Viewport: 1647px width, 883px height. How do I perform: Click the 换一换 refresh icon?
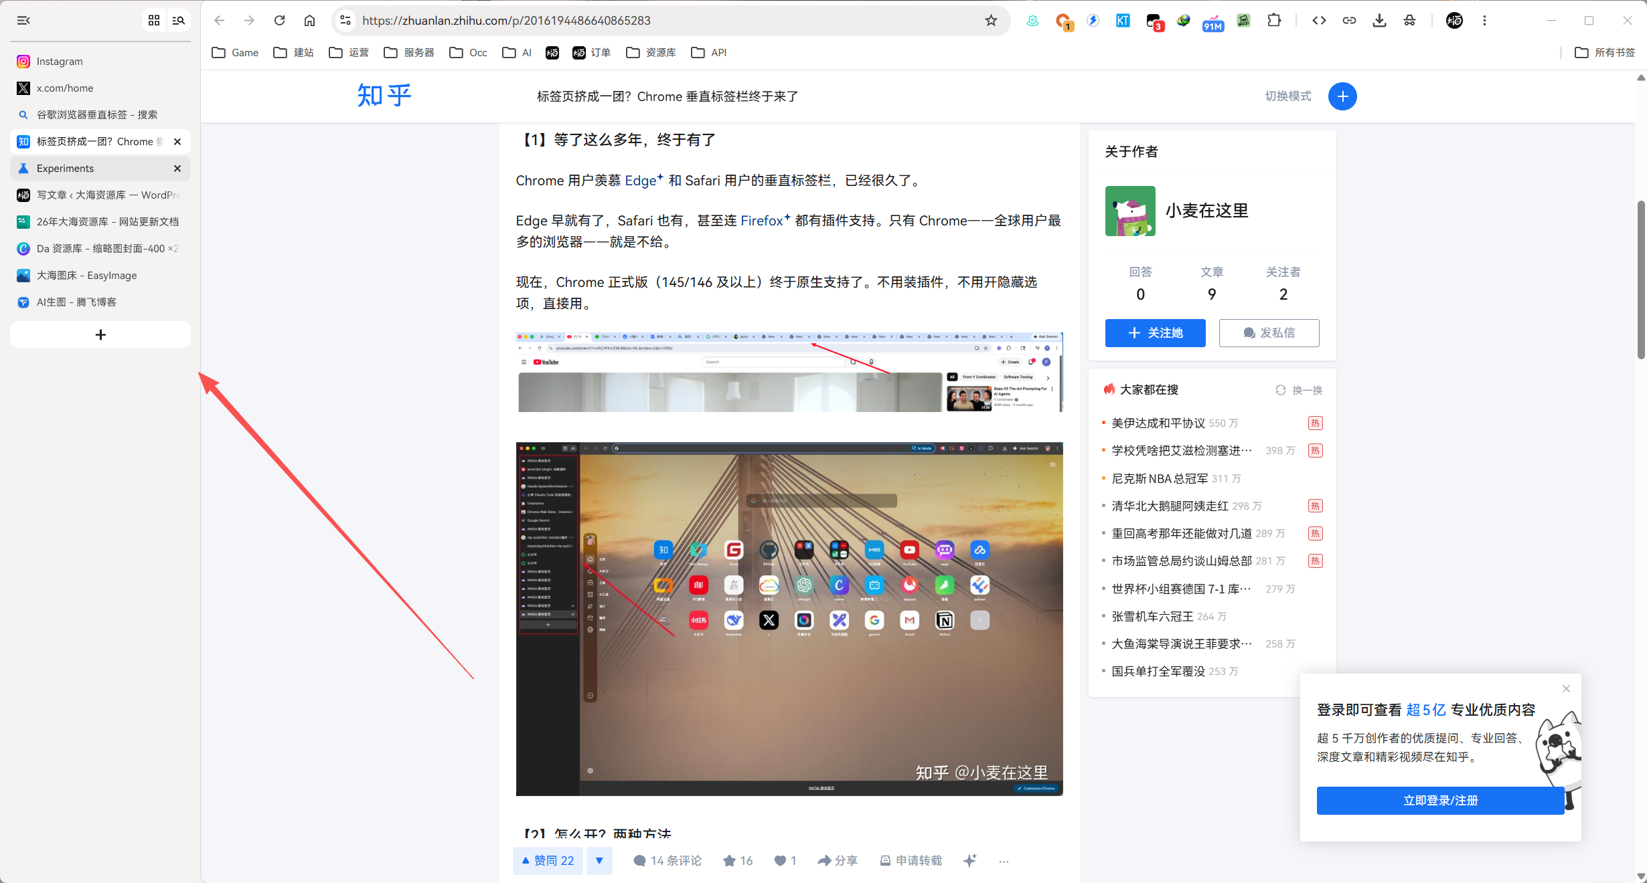coord(1280,390)
